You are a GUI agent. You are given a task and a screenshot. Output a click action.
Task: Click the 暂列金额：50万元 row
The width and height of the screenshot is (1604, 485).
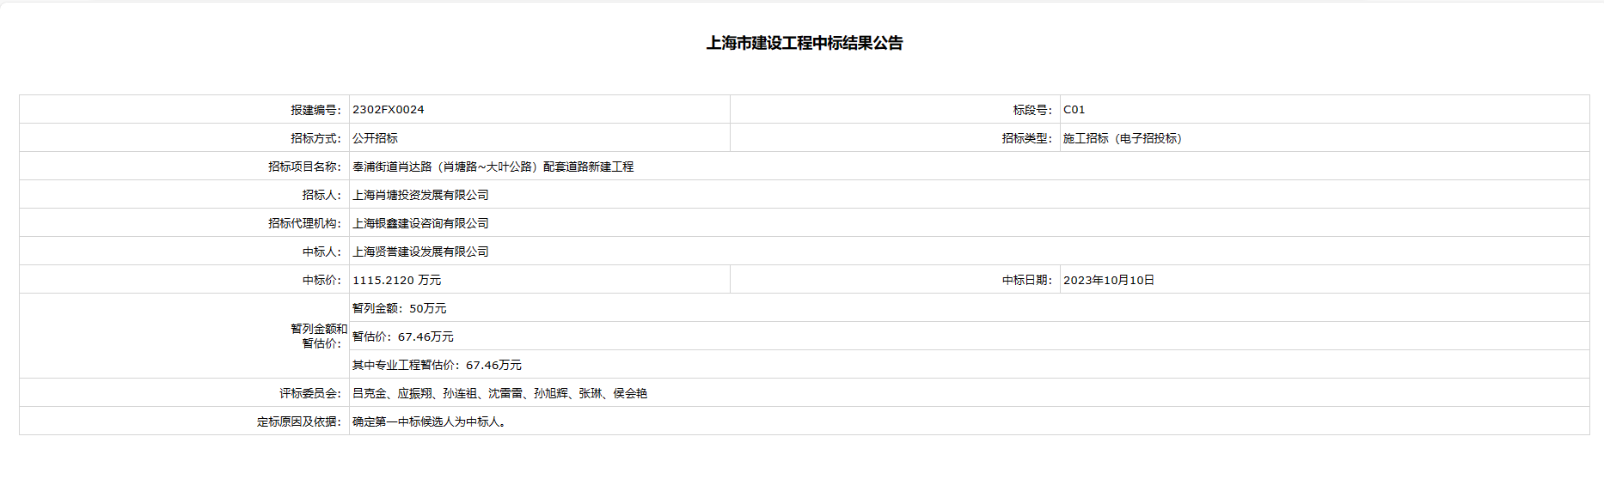point(399,308)
